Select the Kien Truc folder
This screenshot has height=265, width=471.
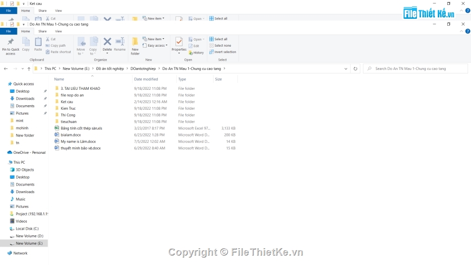click(68, 108)
